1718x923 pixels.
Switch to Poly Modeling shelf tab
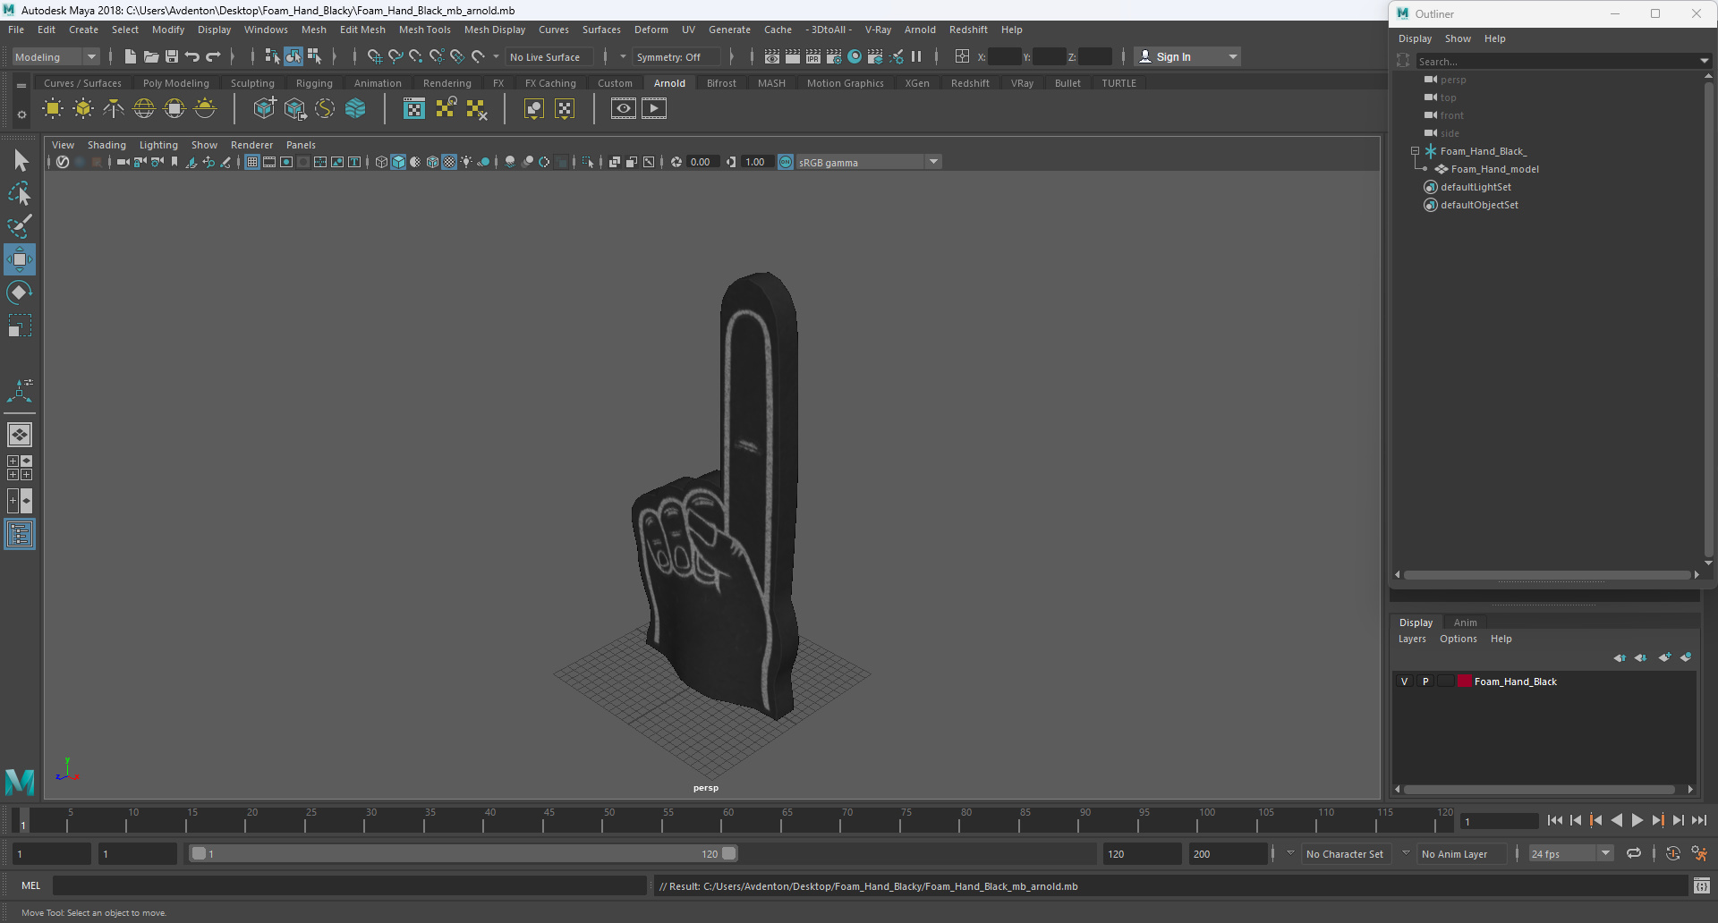click(x=175, y=83)
